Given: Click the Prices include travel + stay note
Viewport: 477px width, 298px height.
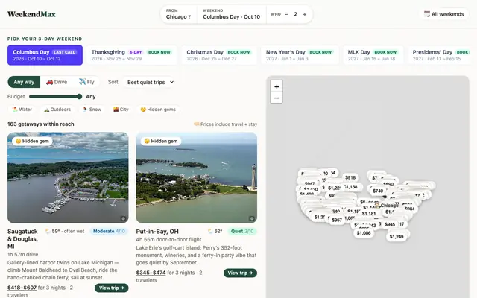Looking at the screenshot, I should coord(225,124).
